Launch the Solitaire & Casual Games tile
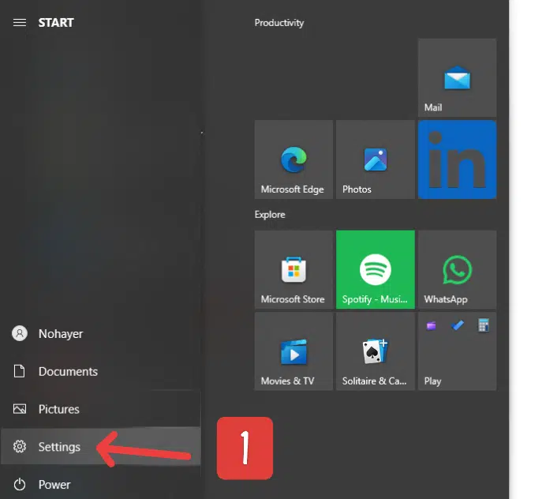The width and height of the screenshot is (546, 499). [x=376, y=351]
